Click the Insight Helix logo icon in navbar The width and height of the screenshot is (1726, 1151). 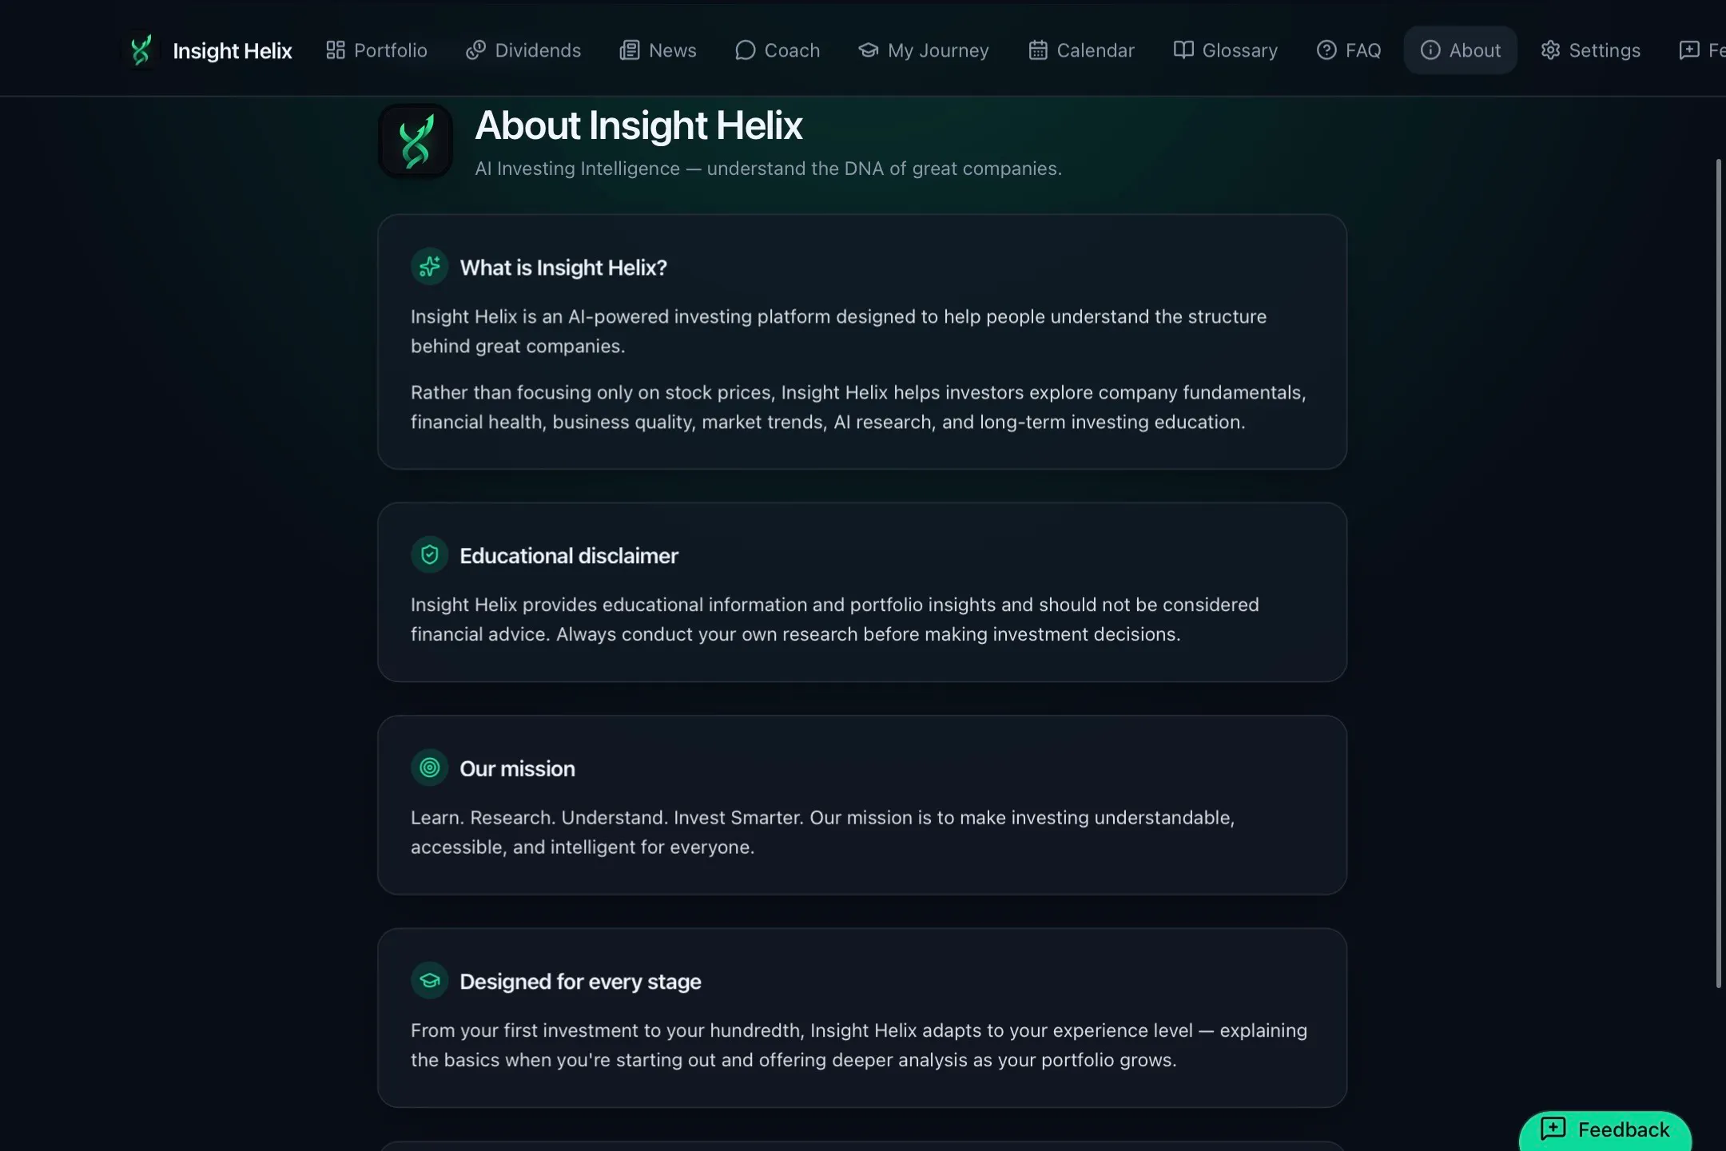pyautogui.click(x=141, y=50)
